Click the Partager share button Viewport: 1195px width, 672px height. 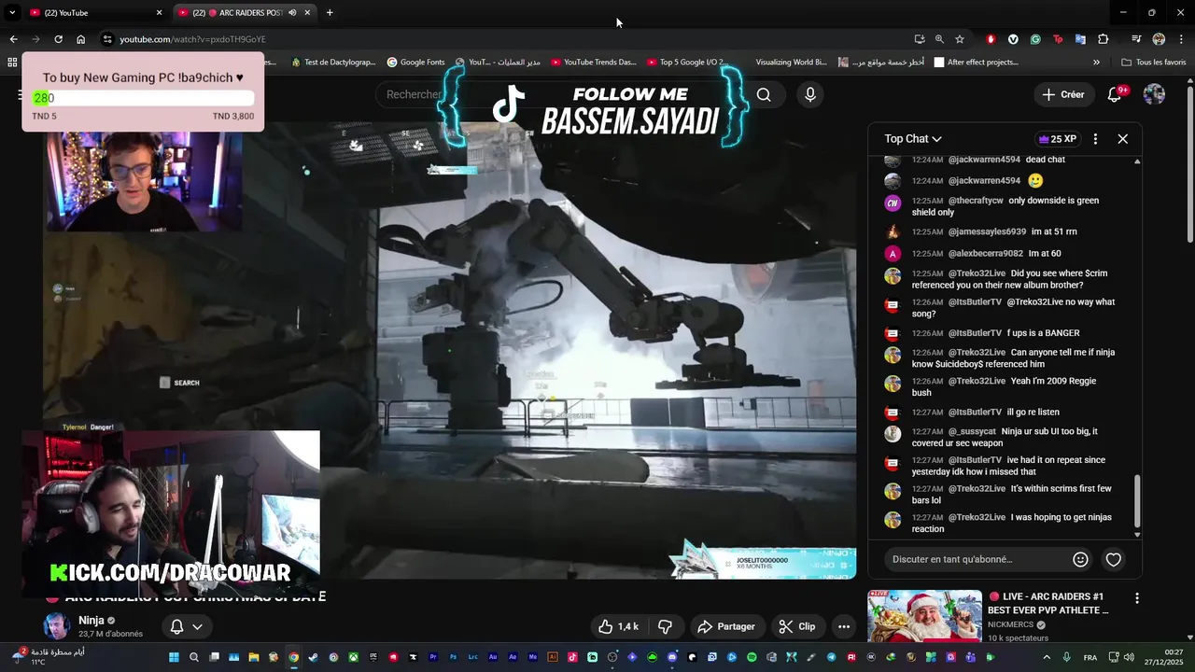[x=726, y=626]
